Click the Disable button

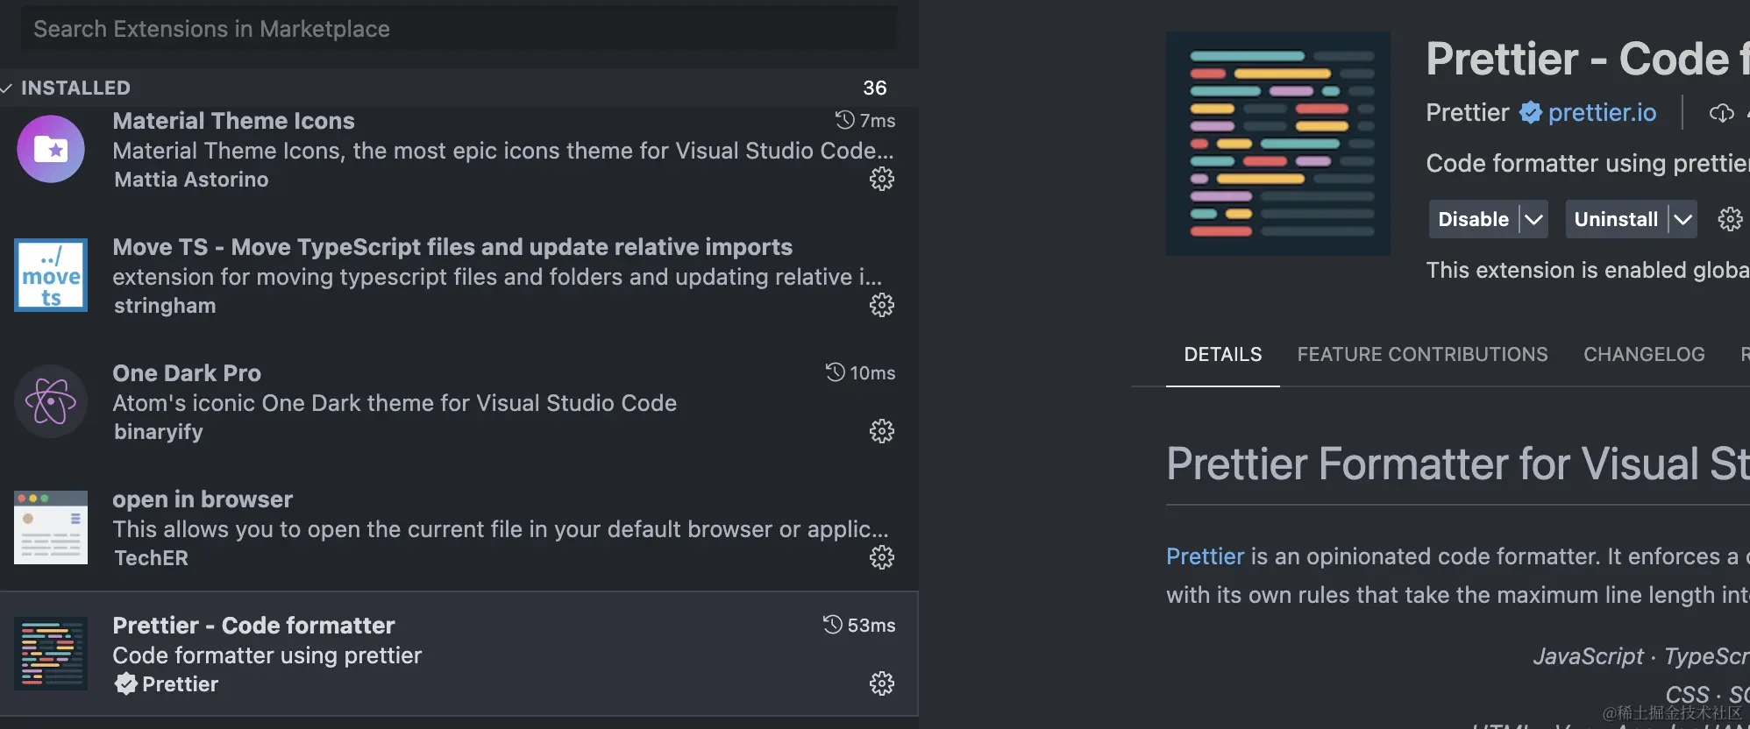1473,219
